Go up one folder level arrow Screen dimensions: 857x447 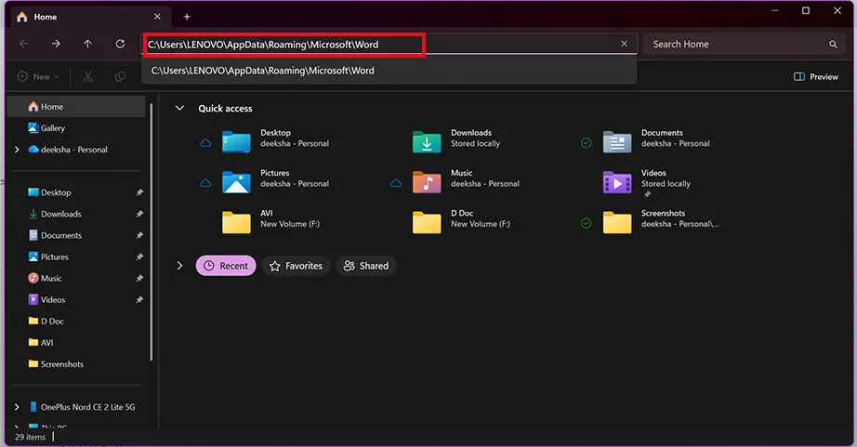point(87,44)
